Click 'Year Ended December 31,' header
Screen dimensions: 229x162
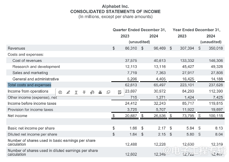pos(197,30)
